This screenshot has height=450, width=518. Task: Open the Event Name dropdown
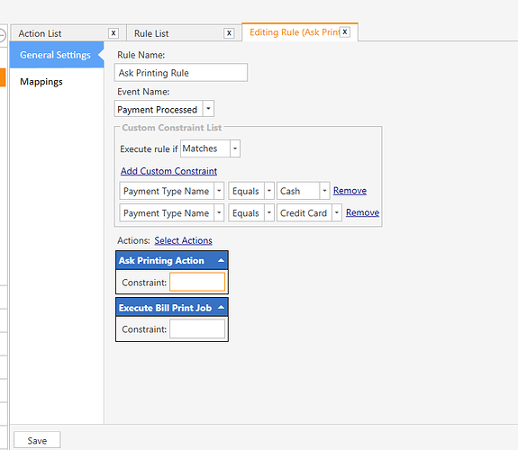(x=208, y=109)
